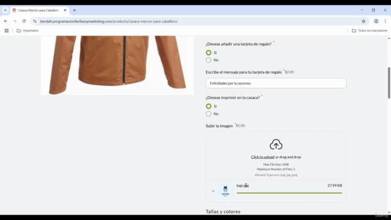Minimize the browser window

(x=362, y=10)
